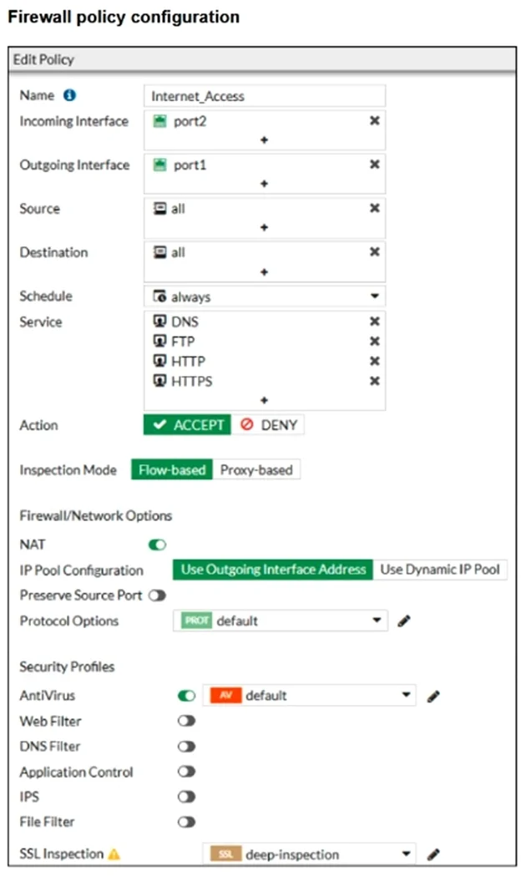Remove port2 from Incoming Interface
Viewport: 531px width, 877px height.
(375, 121)
